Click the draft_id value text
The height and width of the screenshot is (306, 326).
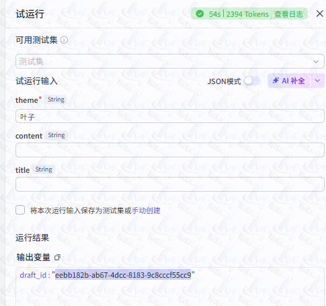click(123, 275)
